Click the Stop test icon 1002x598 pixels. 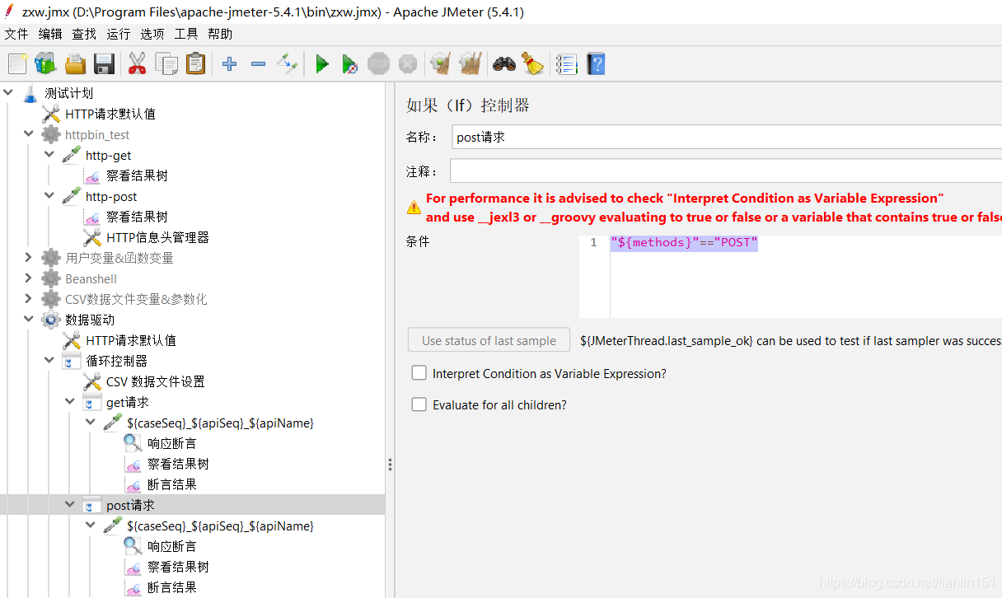[x=378, y=63]
